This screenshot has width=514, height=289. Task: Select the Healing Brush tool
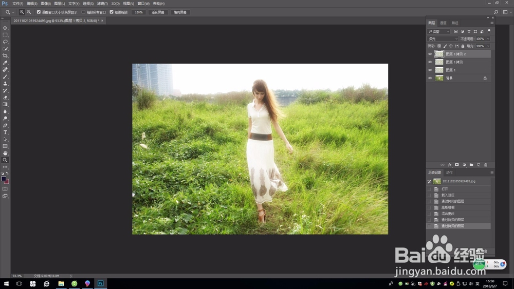5,70
